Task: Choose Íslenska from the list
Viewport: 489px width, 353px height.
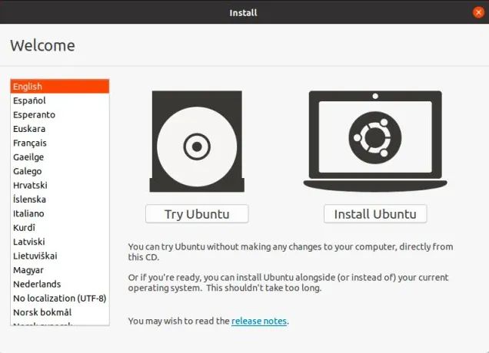Action: coord(60,200)
